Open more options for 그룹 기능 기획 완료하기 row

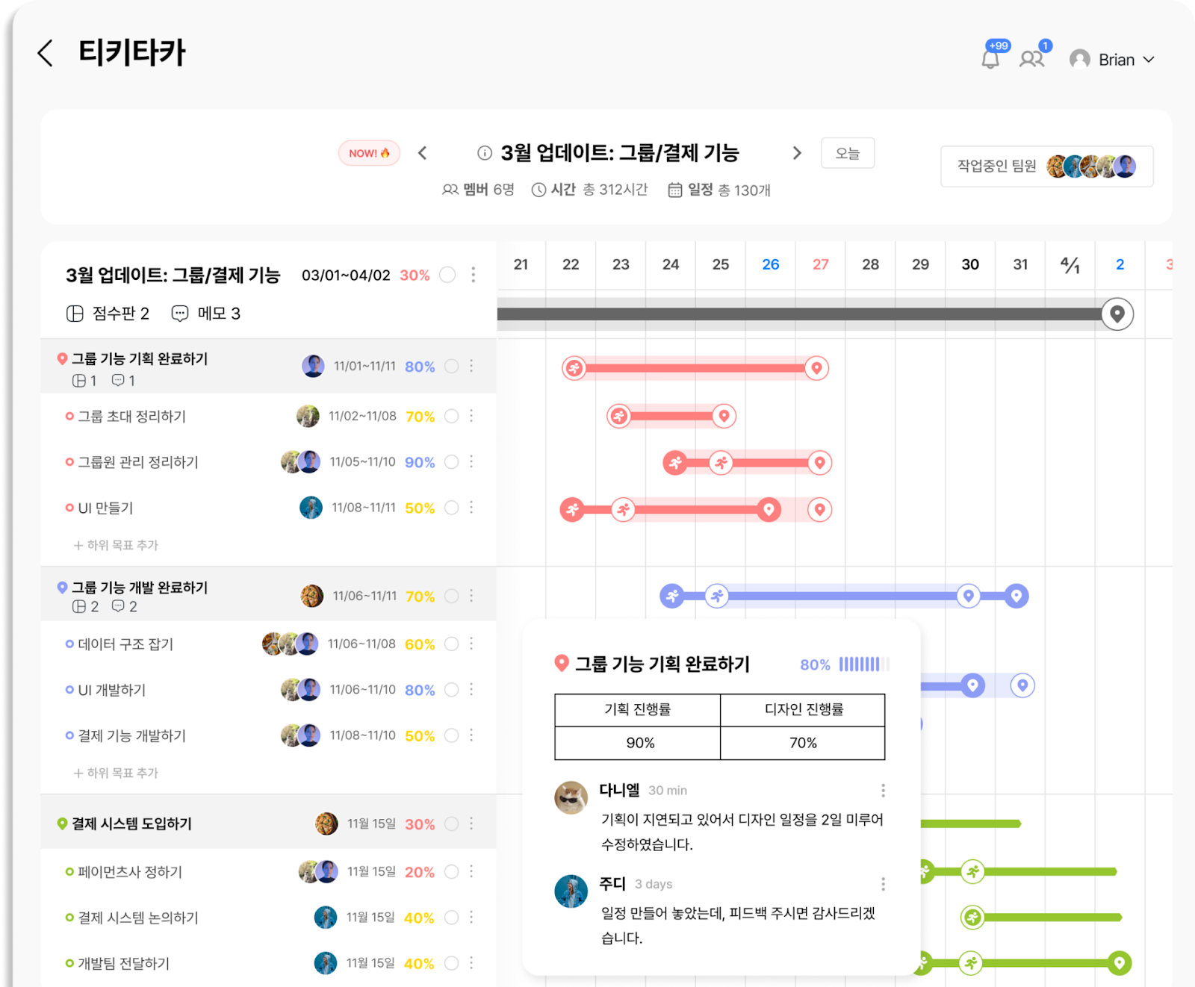pyautogui.click(x=471, y=366)
